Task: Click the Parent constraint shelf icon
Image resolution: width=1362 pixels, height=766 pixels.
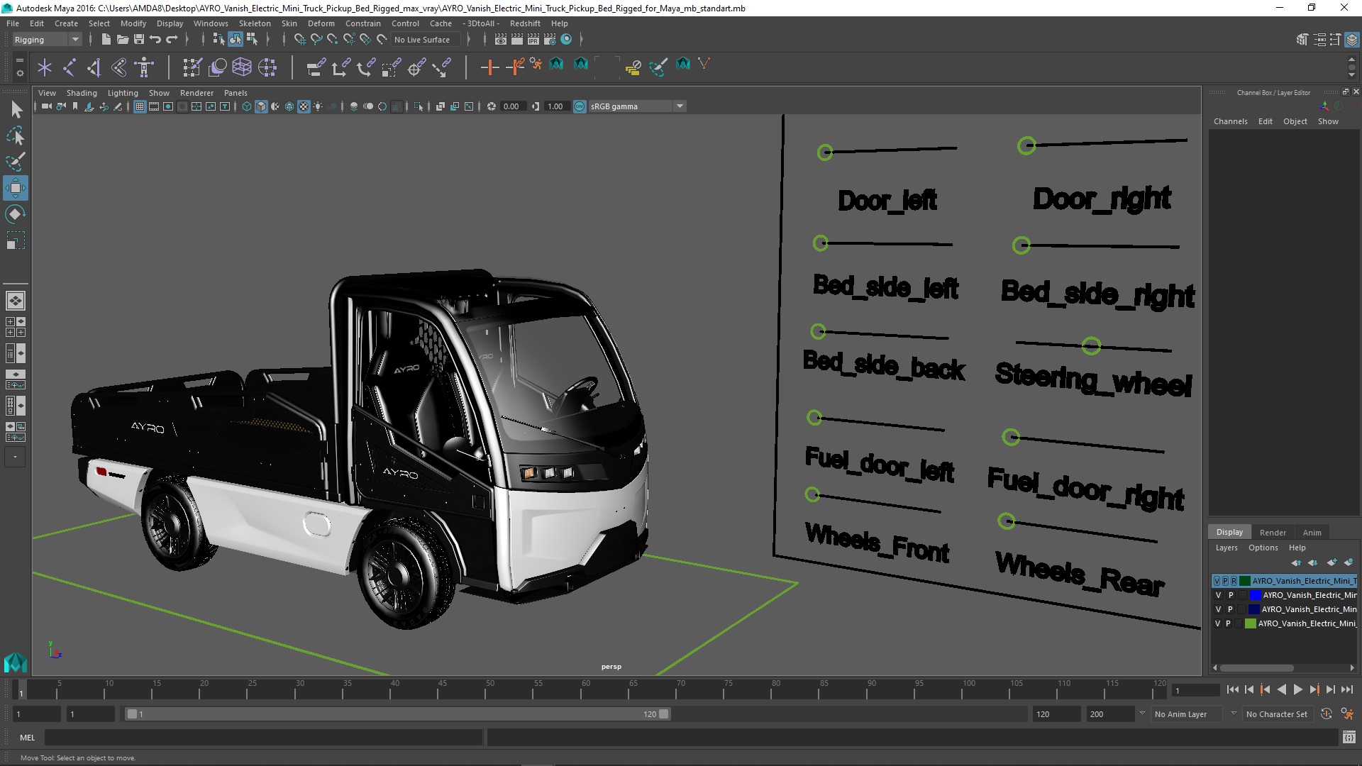Action: click(x=316, y=67)
